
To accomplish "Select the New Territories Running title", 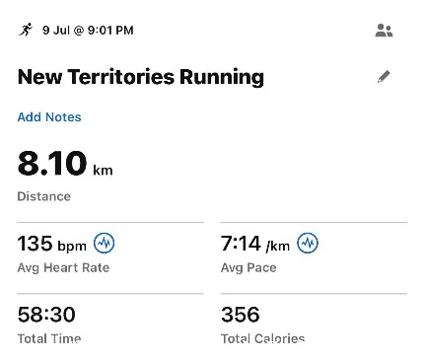I will coord(141,77).
